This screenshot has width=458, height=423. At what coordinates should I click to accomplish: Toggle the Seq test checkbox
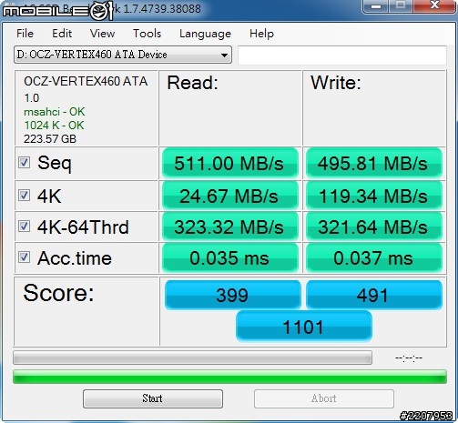pyautogui.click(x=24, y=163)
